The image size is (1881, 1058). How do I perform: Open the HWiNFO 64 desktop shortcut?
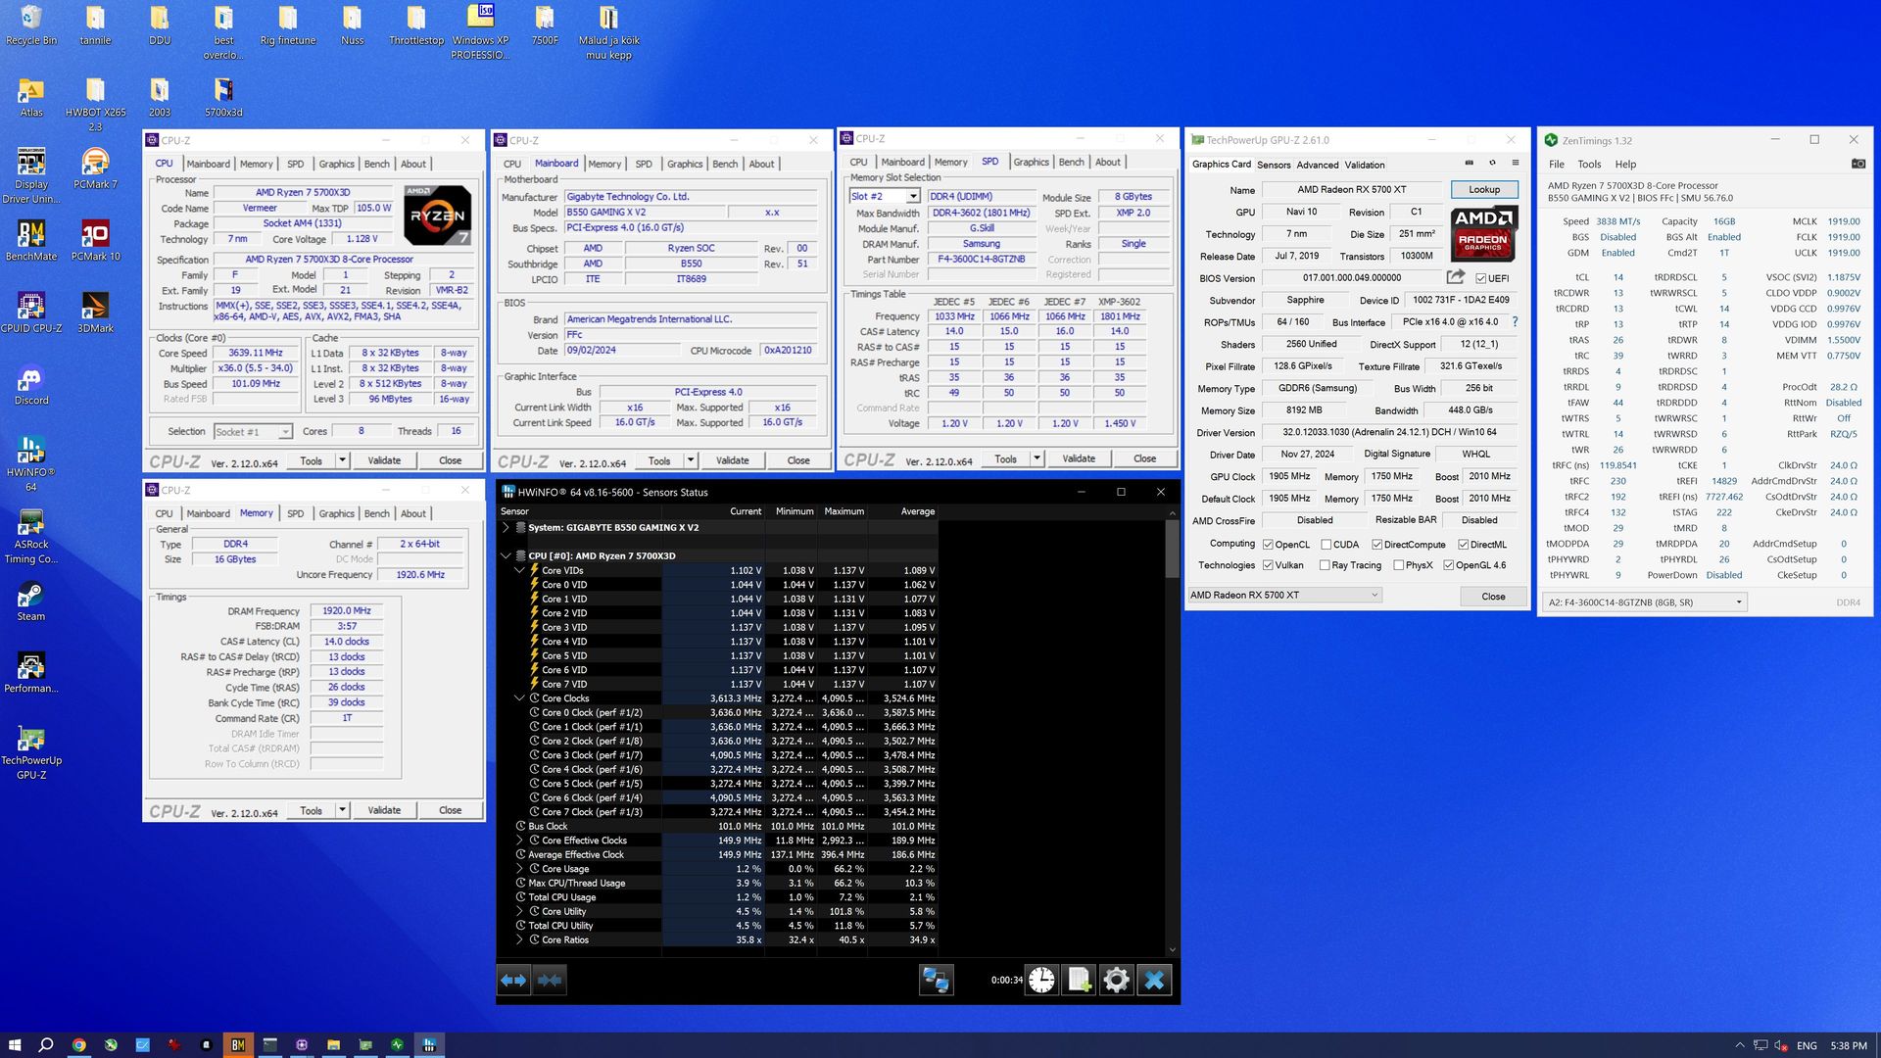(31, 463)
